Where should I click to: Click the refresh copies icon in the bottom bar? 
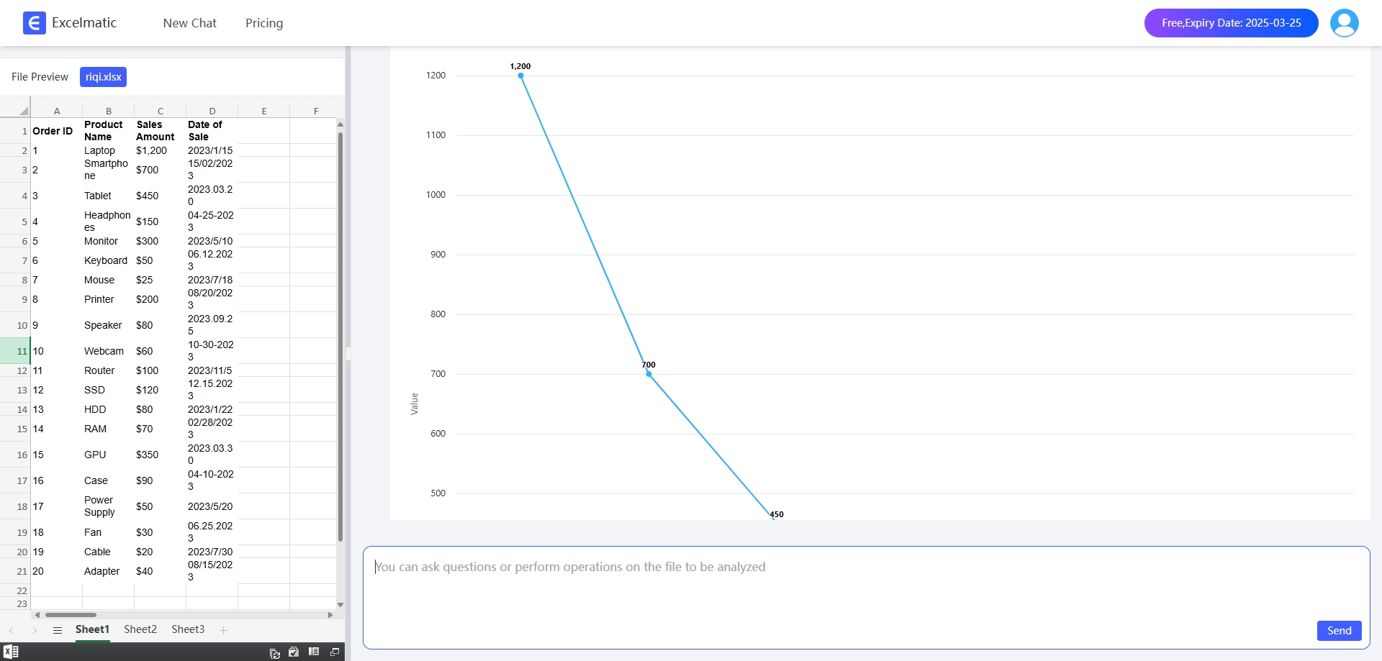click(275, 652)
